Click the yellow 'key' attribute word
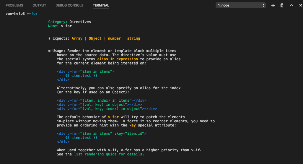303x164 pixels. point(132,125)
